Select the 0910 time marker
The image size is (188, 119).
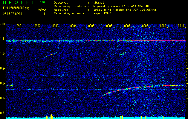(x=181, y=26)
